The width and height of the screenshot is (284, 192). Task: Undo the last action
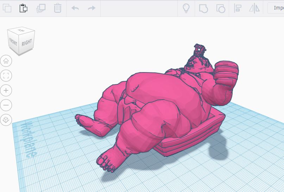point(75,8)
